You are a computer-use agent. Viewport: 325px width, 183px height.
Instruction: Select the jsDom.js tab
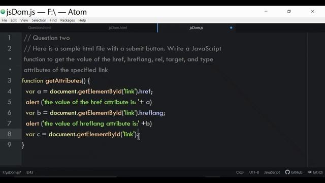pos(196,28)
